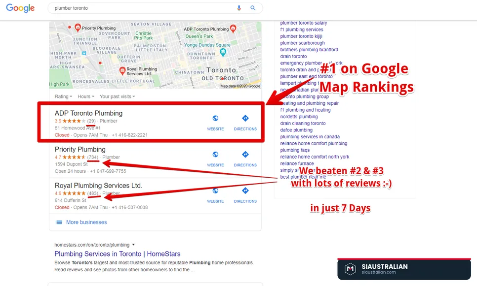Open homestars.com result options arrow
This screenshot has height=286, width=477.
[133, 245]
